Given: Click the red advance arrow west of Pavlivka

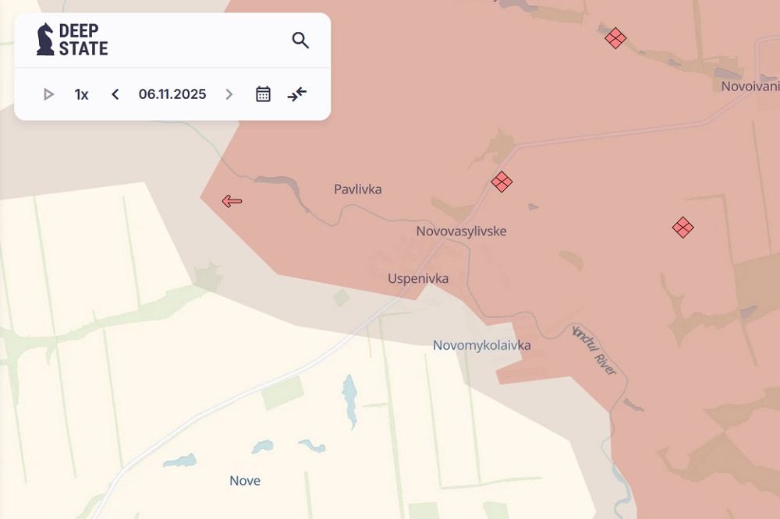Looking at the screenshot, I should pyautogui.click(x=233, y=201).
